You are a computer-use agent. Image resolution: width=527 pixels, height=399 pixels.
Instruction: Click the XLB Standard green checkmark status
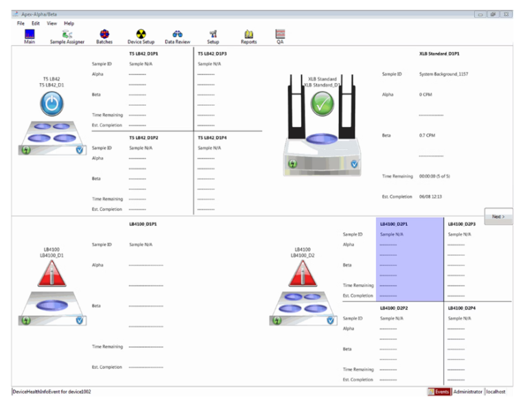[x=323, y=104]
